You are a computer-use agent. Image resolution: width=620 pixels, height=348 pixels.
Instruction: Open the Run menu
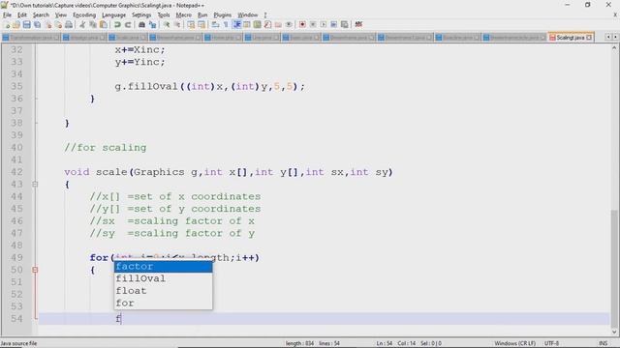click(202, 15)
